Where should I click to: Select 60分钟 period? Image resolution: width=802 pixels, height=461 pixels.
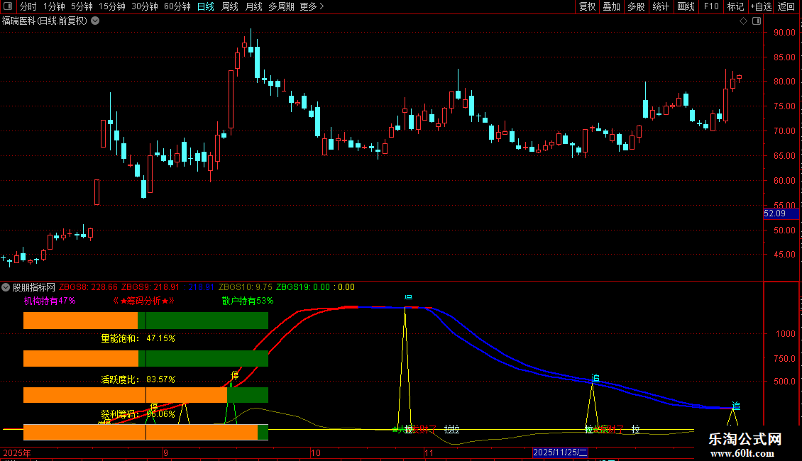click(177, 6)
